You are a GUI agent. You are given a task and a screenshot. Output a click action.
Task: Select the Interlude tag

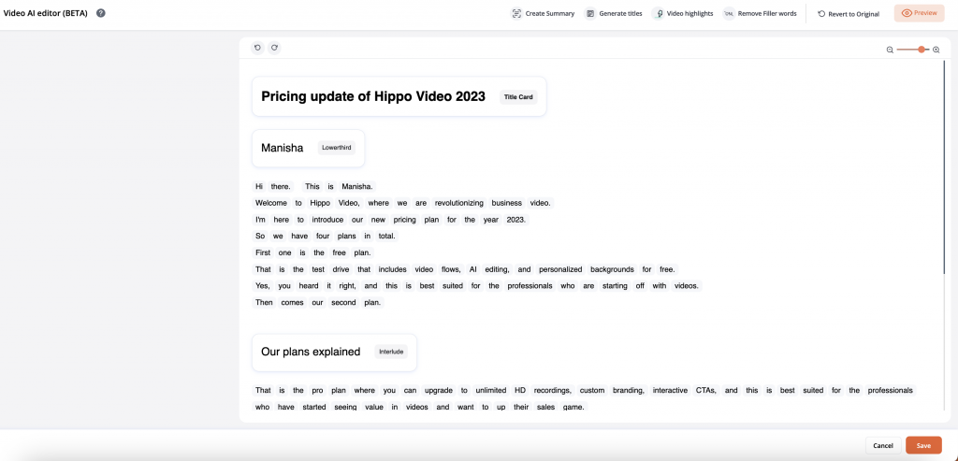coord(391,352)
